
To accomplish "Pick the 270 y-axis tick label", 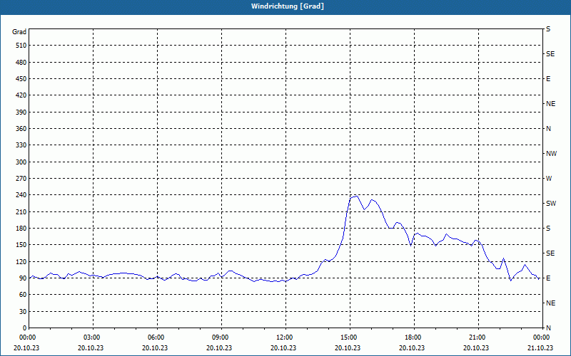I will click(21, 179).
